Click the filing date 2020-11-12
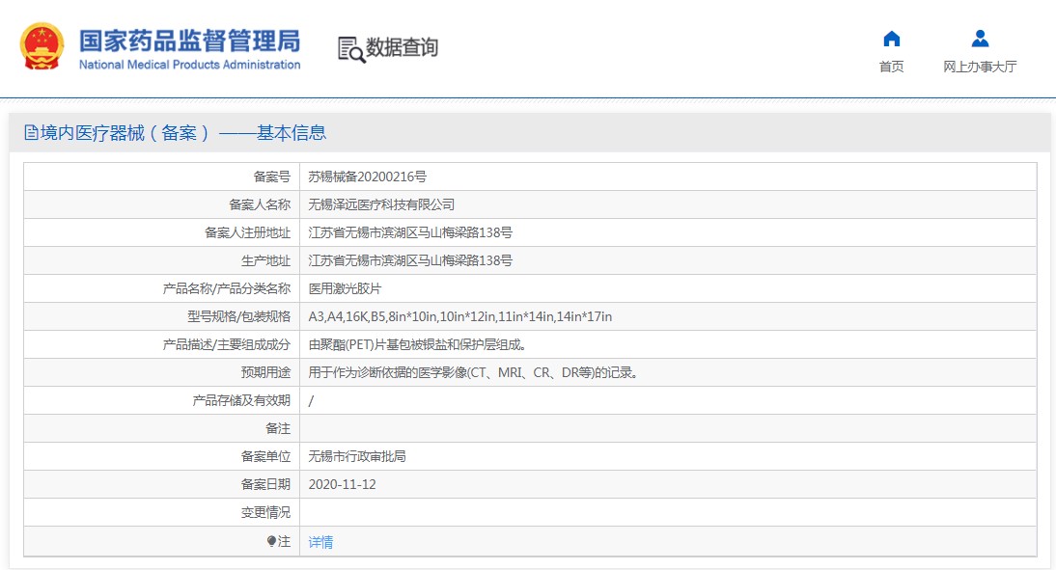The height and width of the screenshot is (570, 1056). [x=342, y=484]
